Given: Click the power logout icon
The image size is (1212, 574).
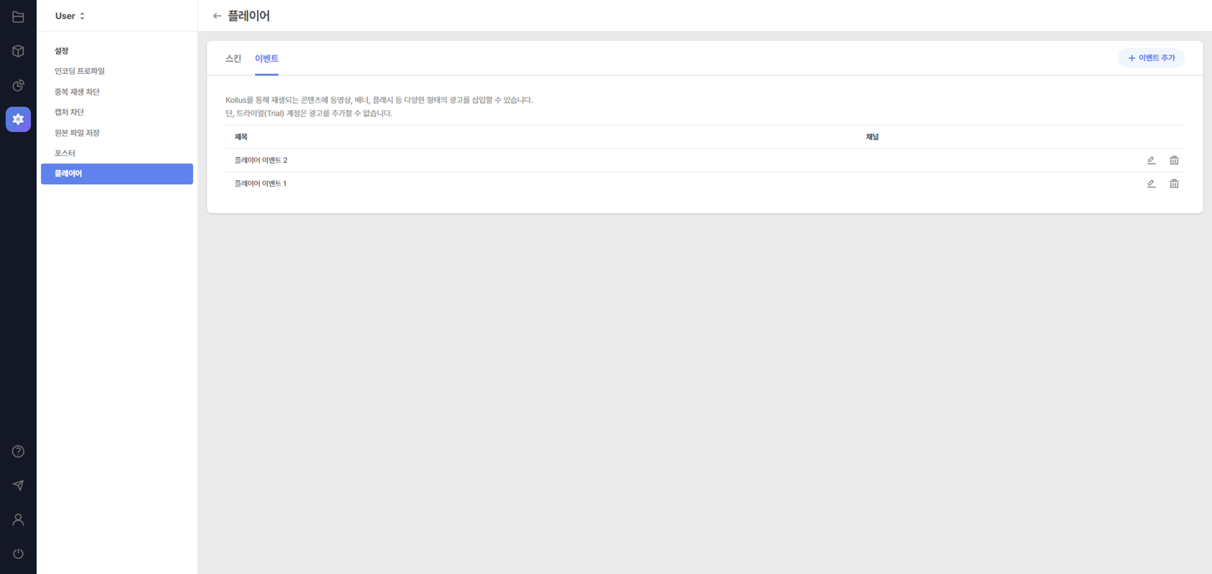Looking at the screenshot, I should (x=18, y=553).
